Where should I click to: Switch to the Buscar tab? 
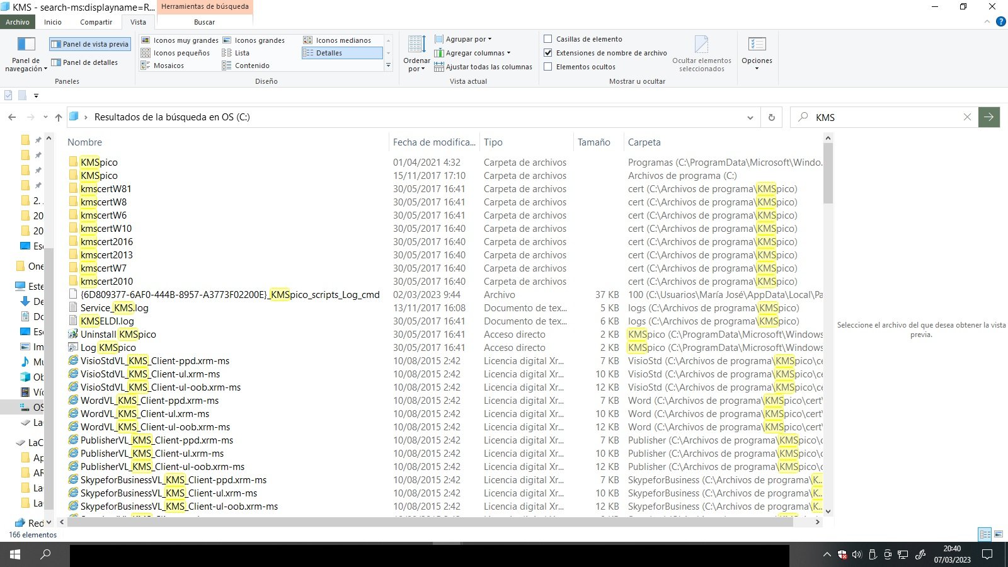click(204, 22)
